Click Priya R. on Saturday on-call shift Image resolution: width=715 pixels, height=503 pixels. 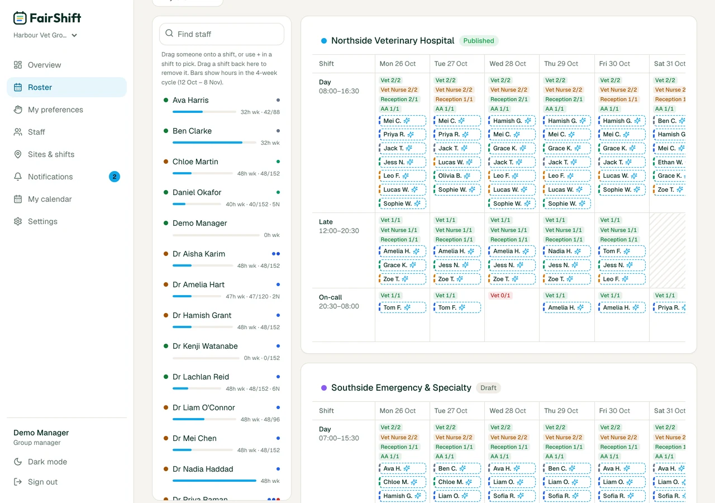click(669, 307)
